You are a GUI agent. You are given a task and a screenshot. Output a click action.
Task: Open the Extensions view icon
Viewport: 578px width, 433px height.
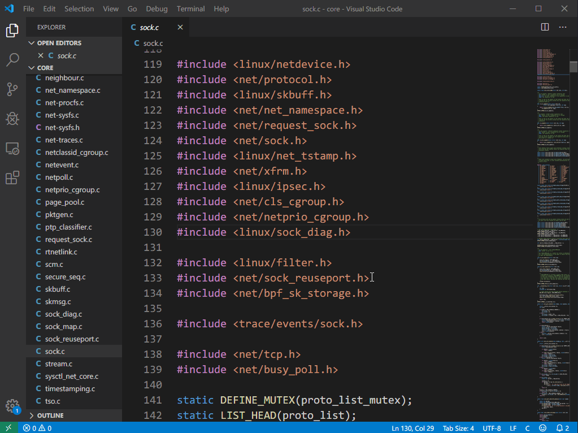(x=12, y=177)
